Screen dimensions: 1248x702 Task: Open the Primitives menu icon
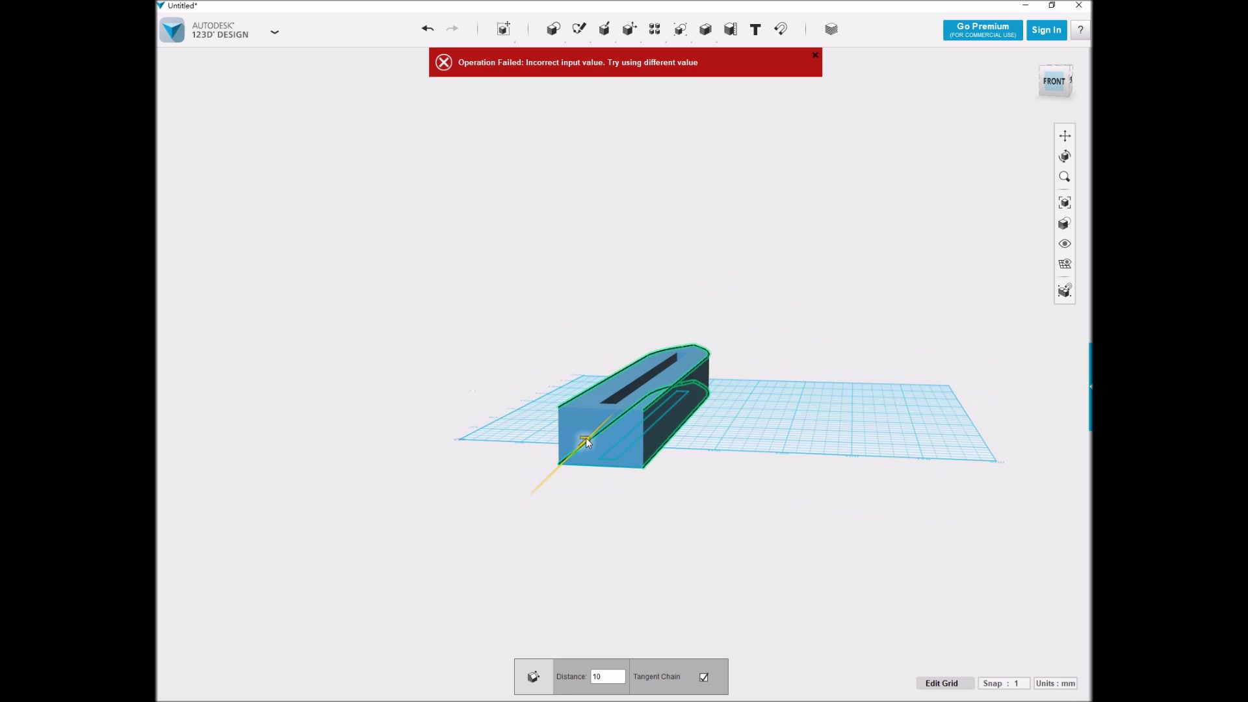553,29
